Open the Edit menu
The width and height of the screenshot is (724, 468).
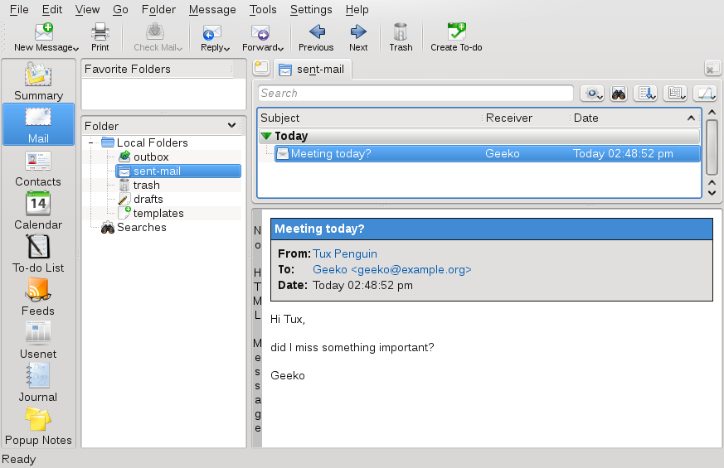click(51, 10)
